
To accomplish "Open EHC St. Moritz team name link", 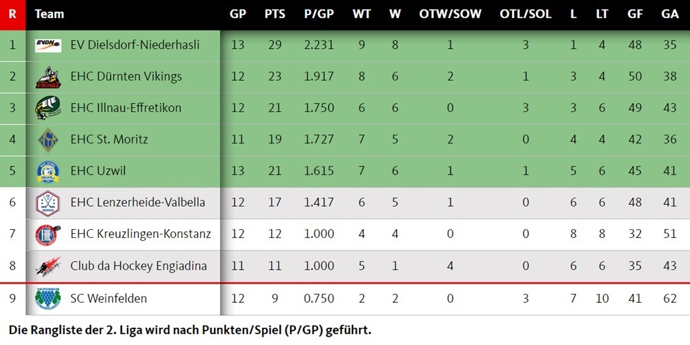I will pos(109,139).
